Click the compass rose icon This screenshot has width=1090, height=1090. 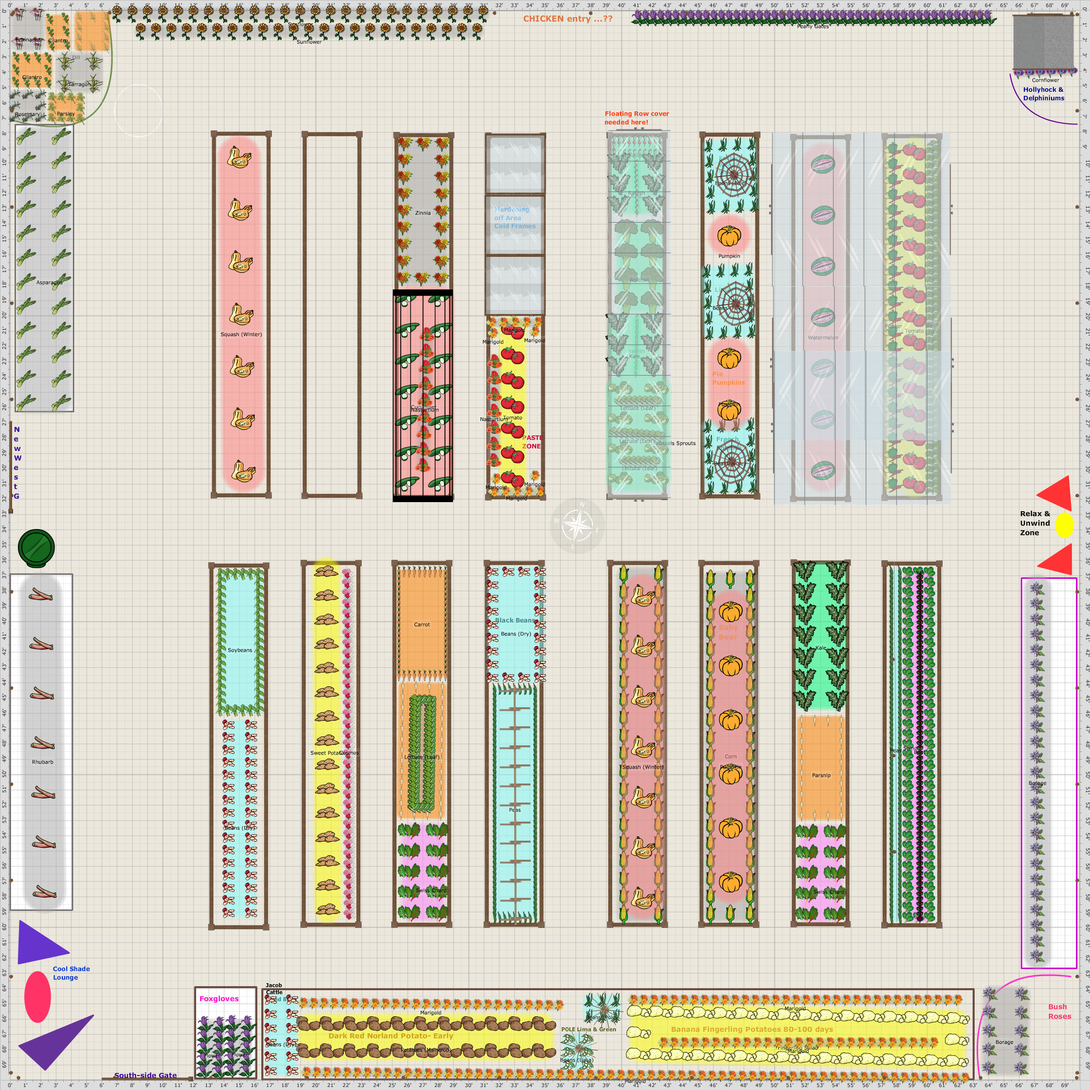[576, 526]
